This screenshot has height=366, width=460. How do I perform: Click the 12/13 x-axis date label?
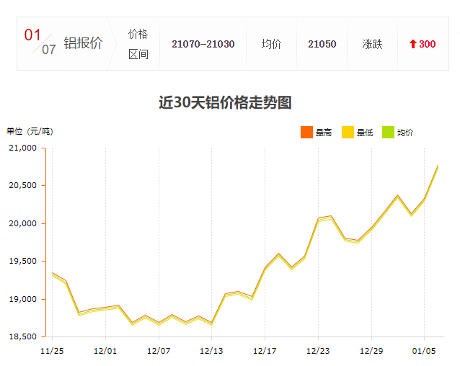211,351
